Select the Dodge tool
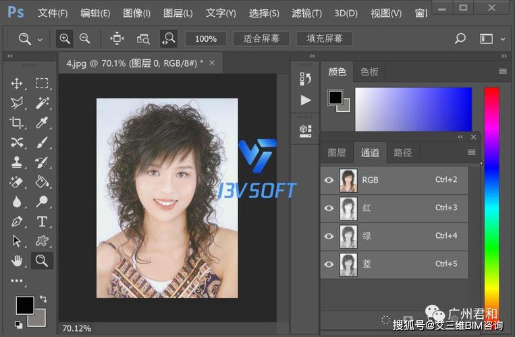This screenshot has width=515, height=337. point(42,202)
